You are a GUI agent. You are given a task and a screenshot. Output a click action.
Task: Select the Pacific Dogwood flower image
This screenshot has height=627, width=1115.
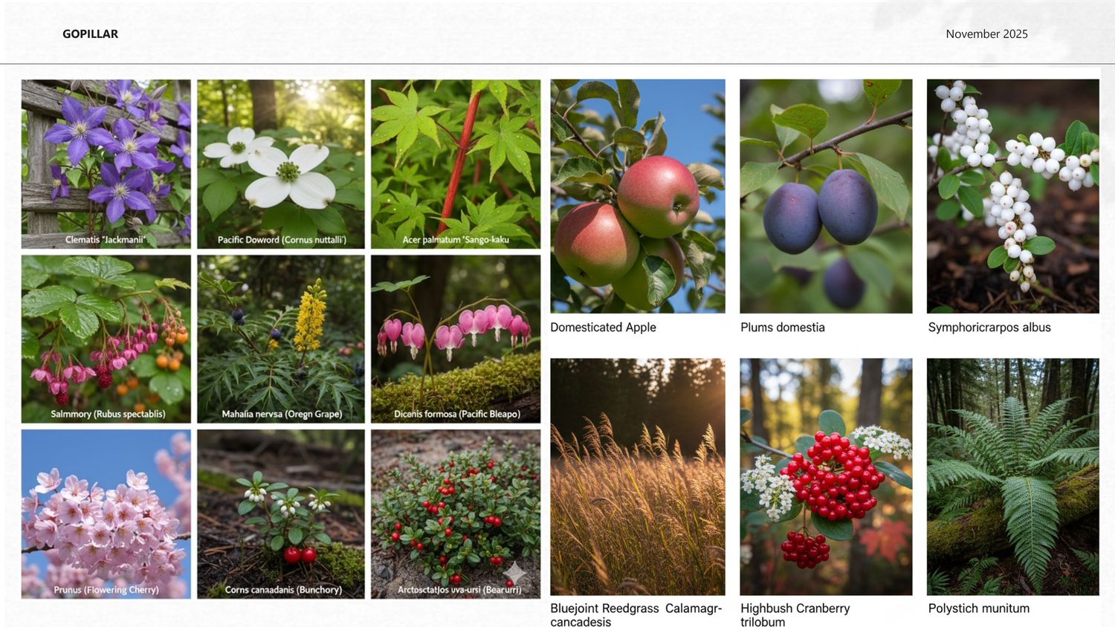pos(281,164)
